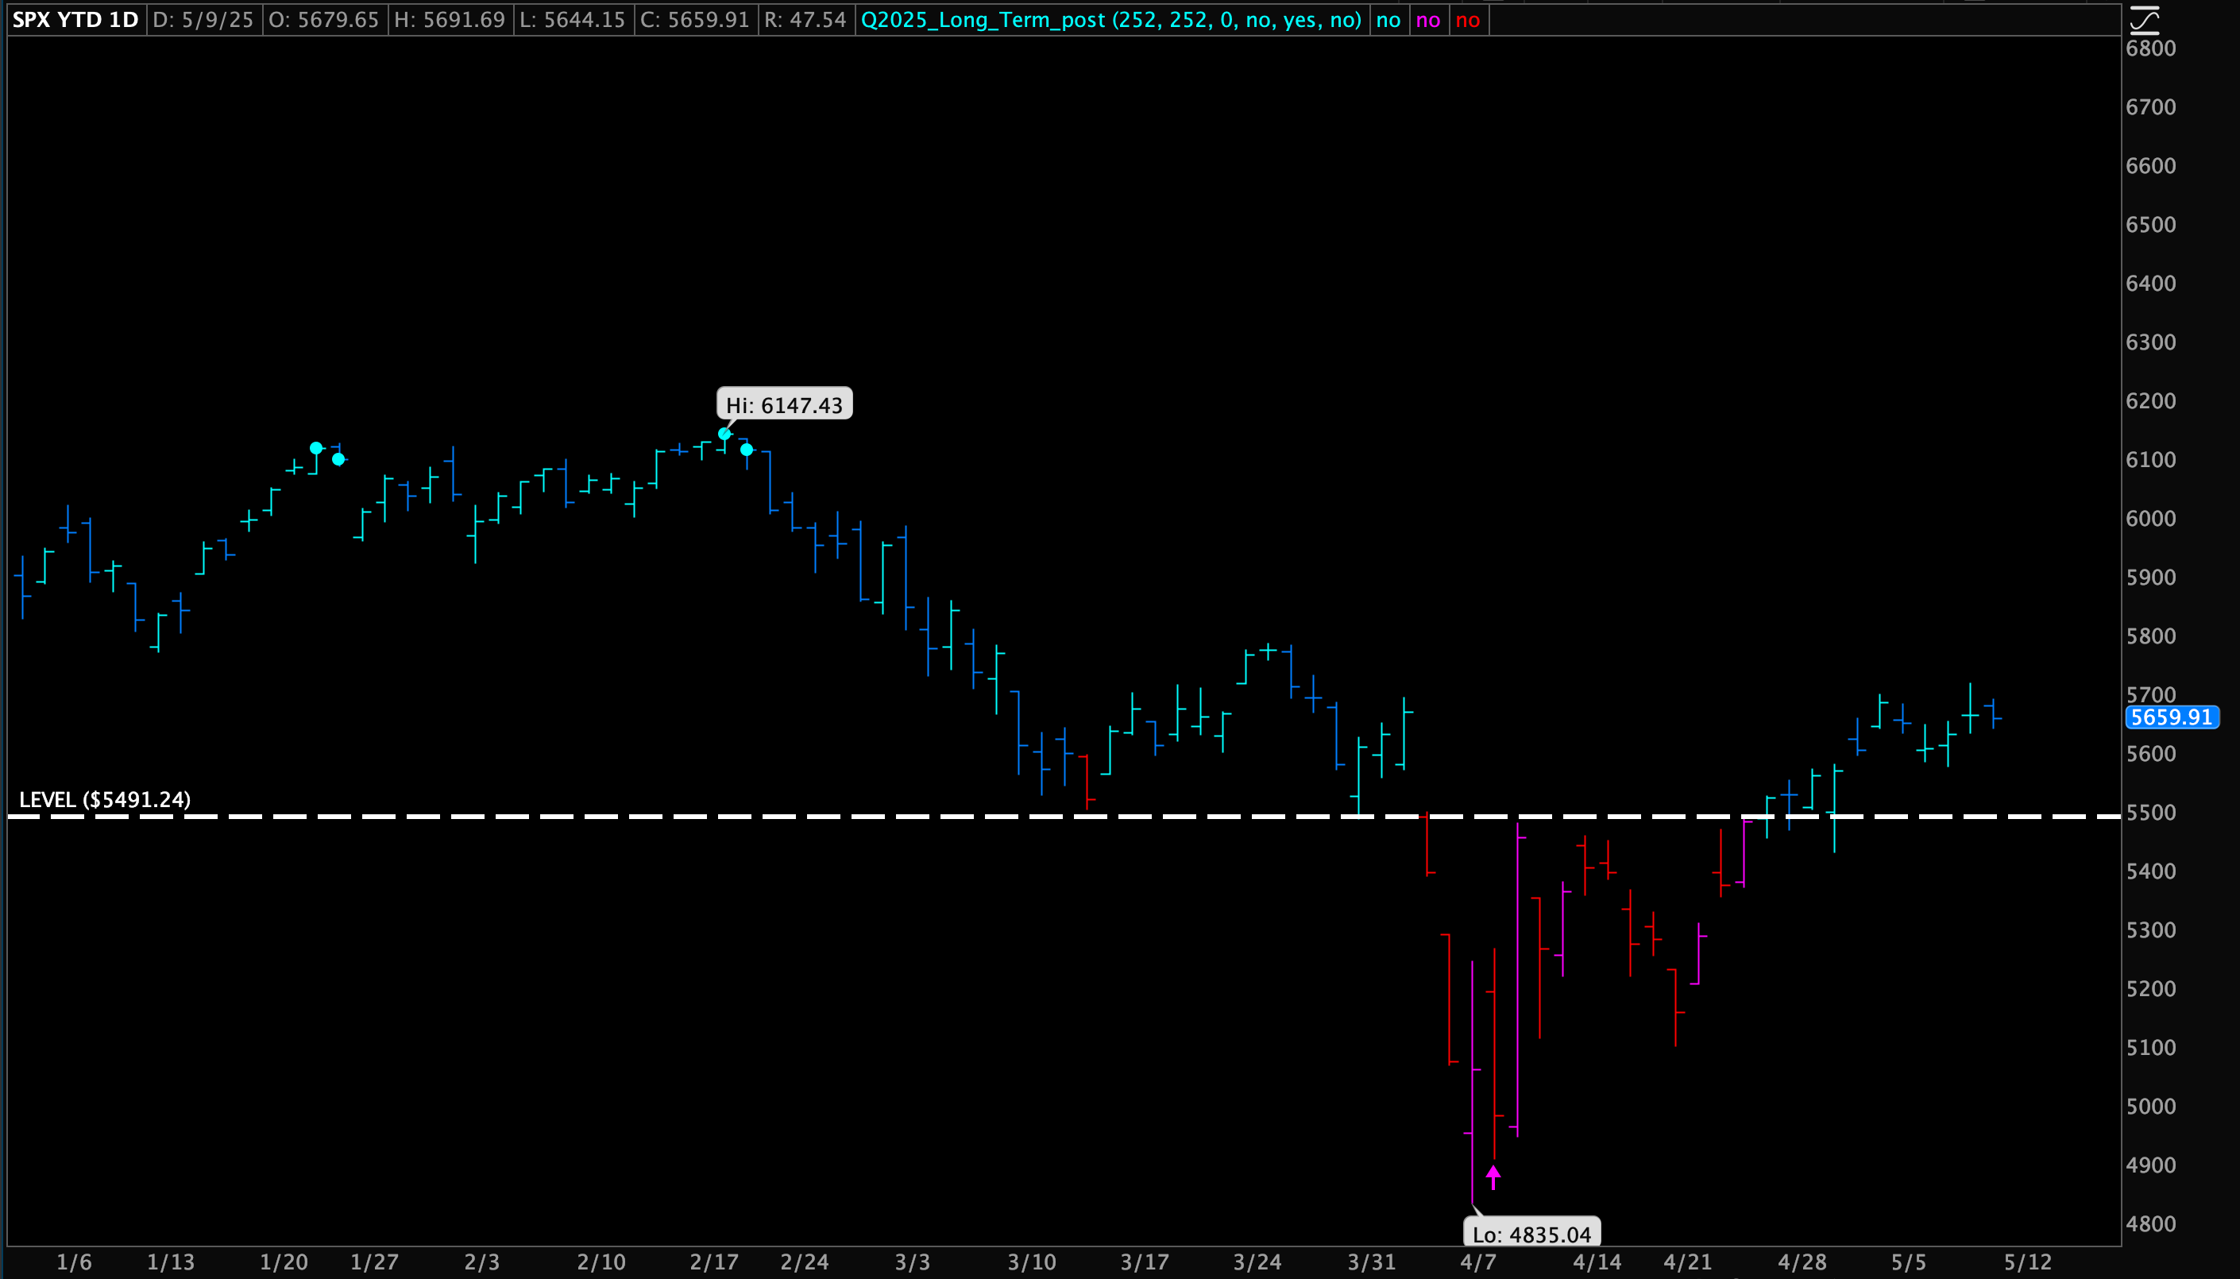2240x1279 pixels.
Task: Click the red 'no' study value
Action: tap(1467, 19)
